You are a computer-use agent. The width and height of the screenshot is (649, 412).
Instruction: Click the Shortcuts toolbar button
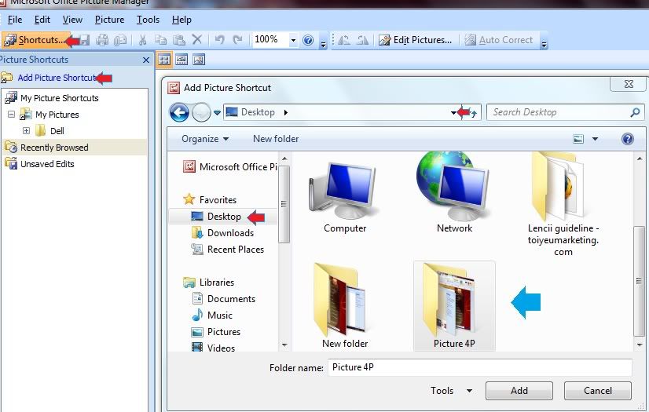pyautogui.click(x=35, y=40)
